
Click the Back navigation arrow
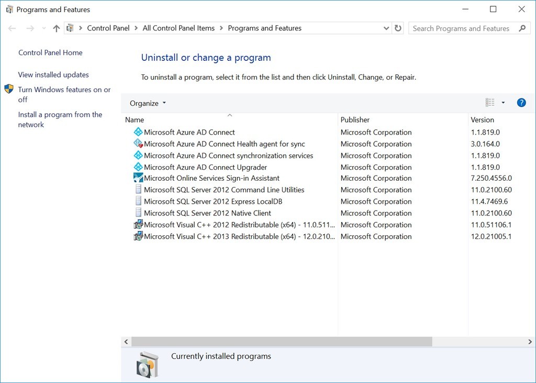(x=12, y=28)
